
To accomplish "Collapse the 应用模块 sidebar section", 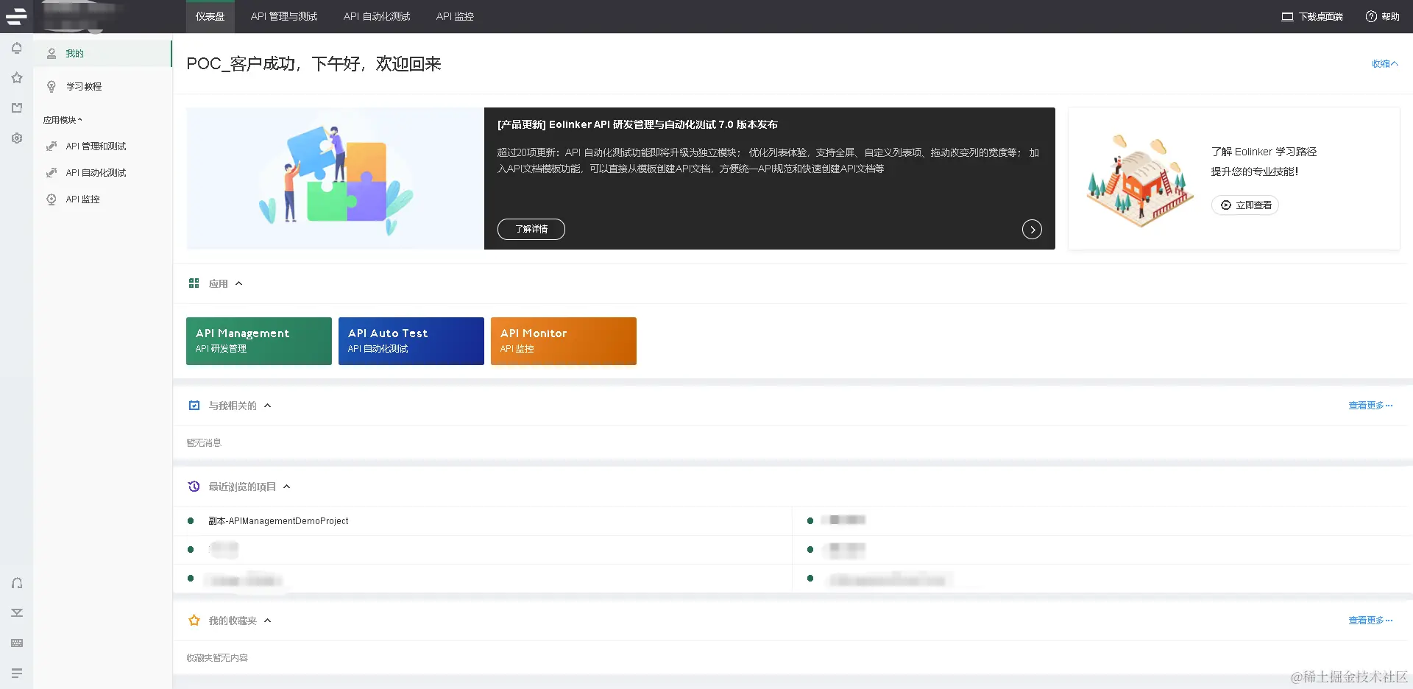I will click(x=63, y=120).
